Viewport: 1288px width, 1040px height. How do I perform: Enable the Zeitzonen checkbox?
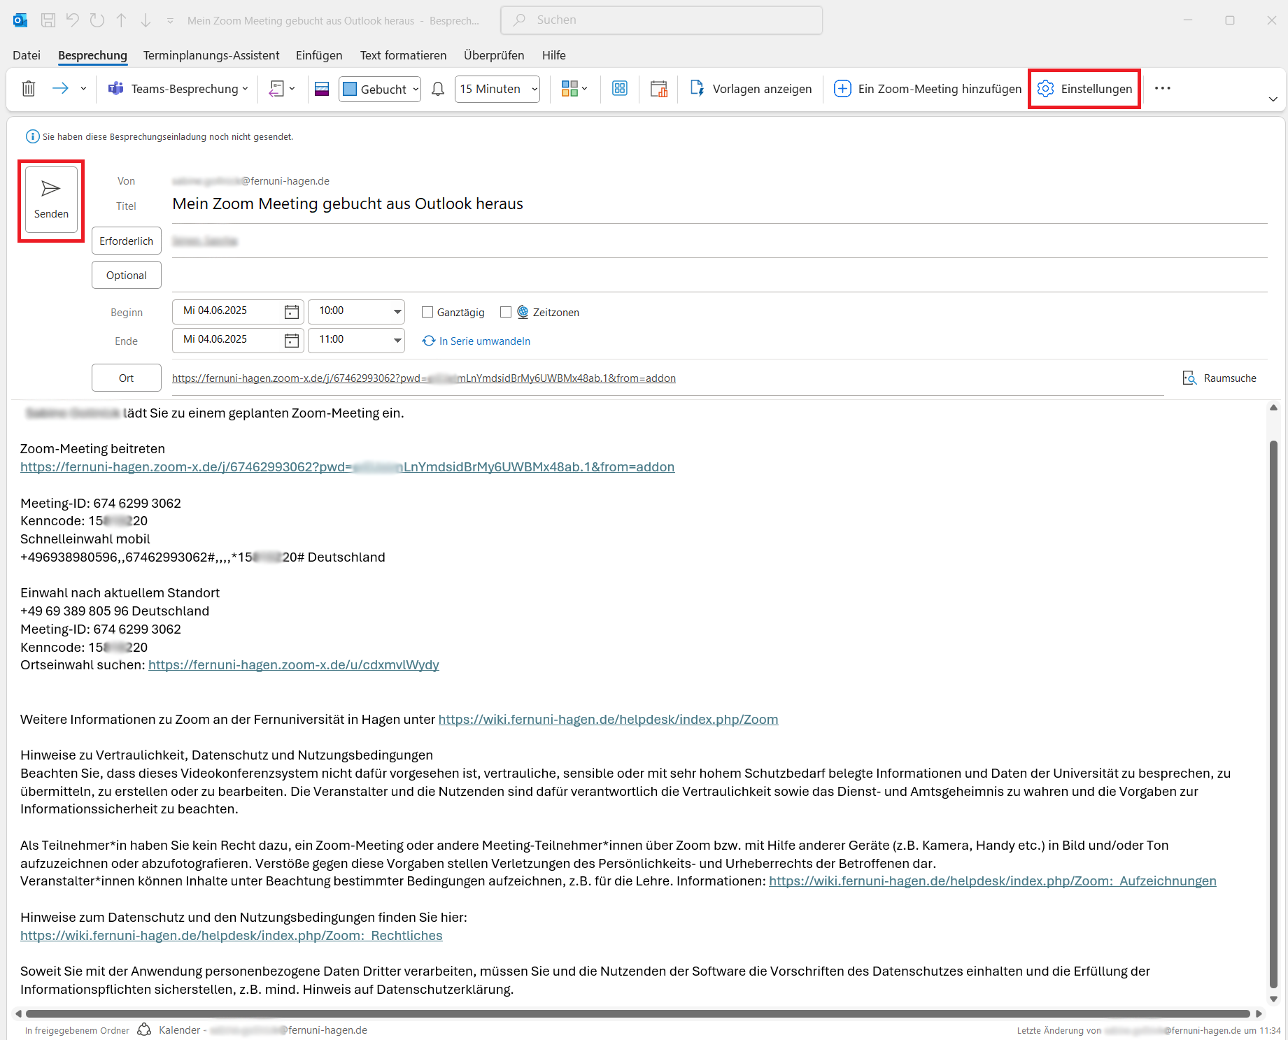(506, 312)
